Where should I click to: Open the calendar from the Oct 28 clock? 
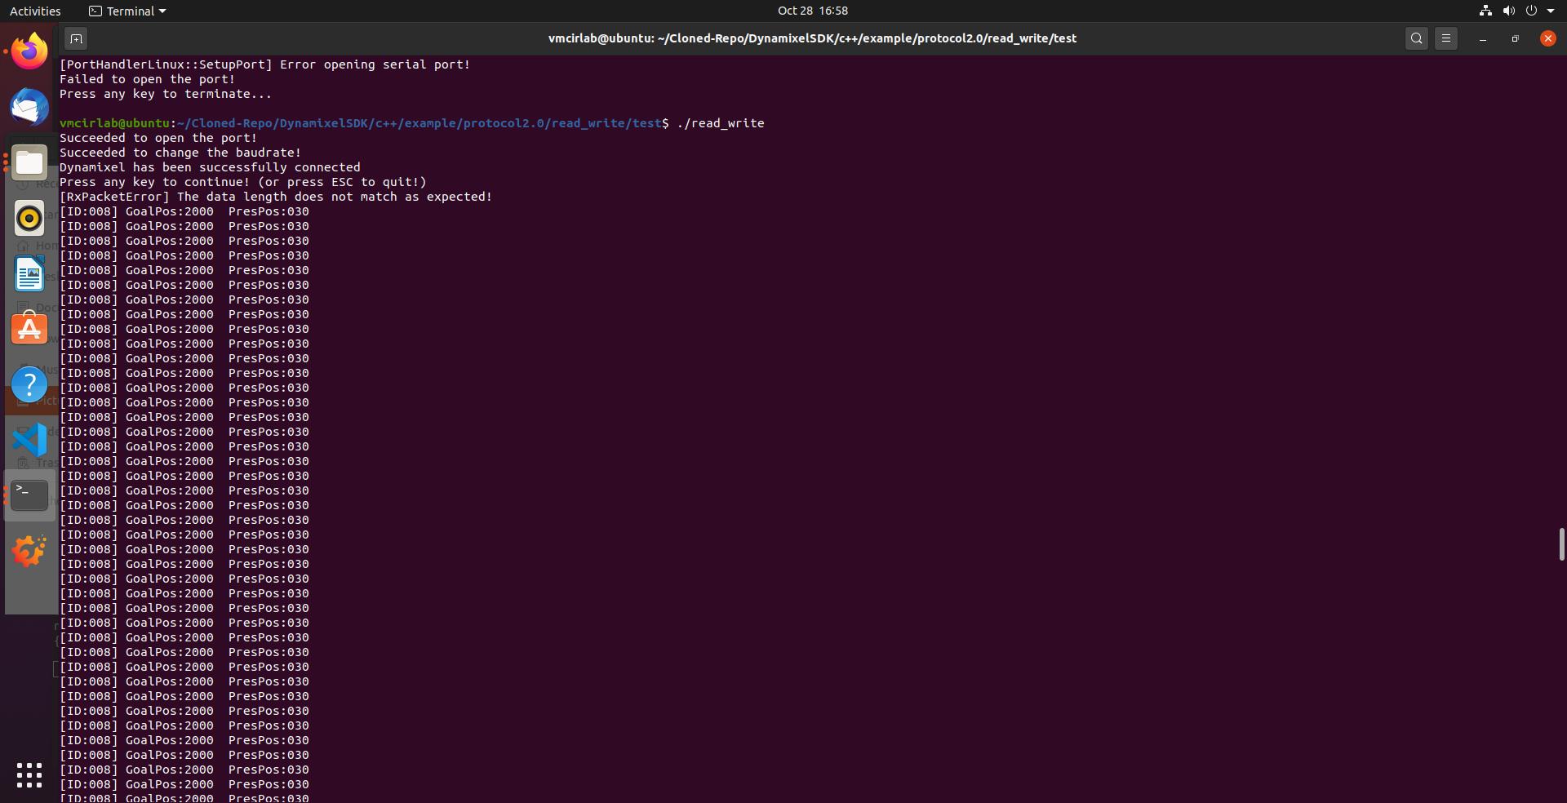(812, 11)
